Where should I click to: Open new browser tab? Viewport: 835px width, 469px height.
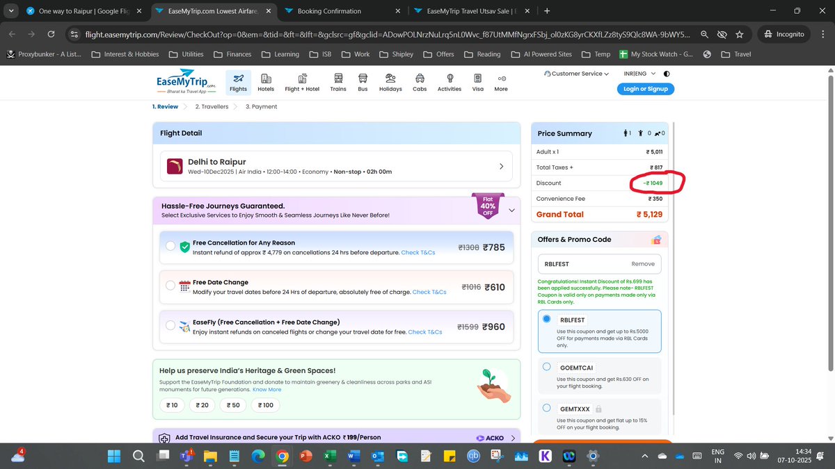tap(547, 11)
